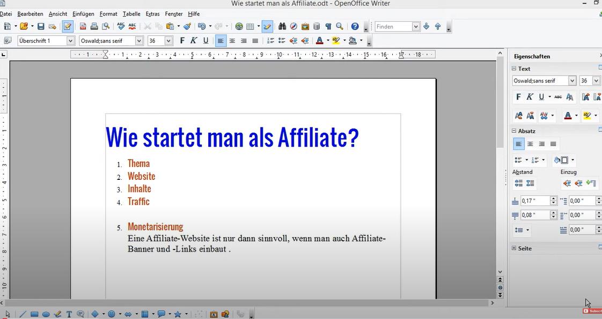The image size is (602, 319).
Task: Click the Finden search field
Action: (x=393, y=26)
